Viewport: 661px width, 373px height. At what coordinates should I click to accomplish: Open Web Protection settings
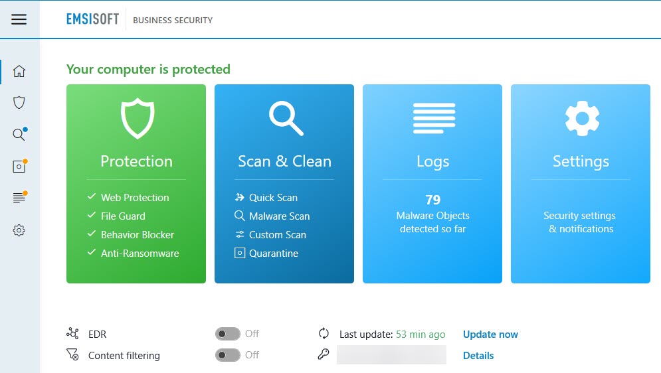tap(135, 197)
